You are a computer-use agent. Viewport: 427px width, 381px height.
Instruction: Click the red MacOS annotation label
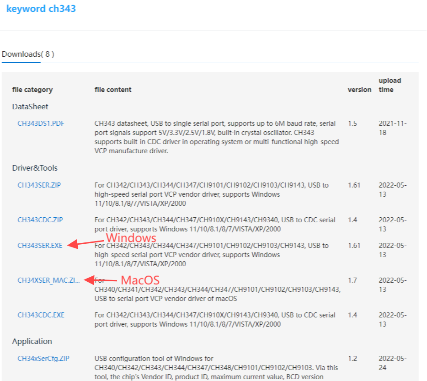pos(140,280)
